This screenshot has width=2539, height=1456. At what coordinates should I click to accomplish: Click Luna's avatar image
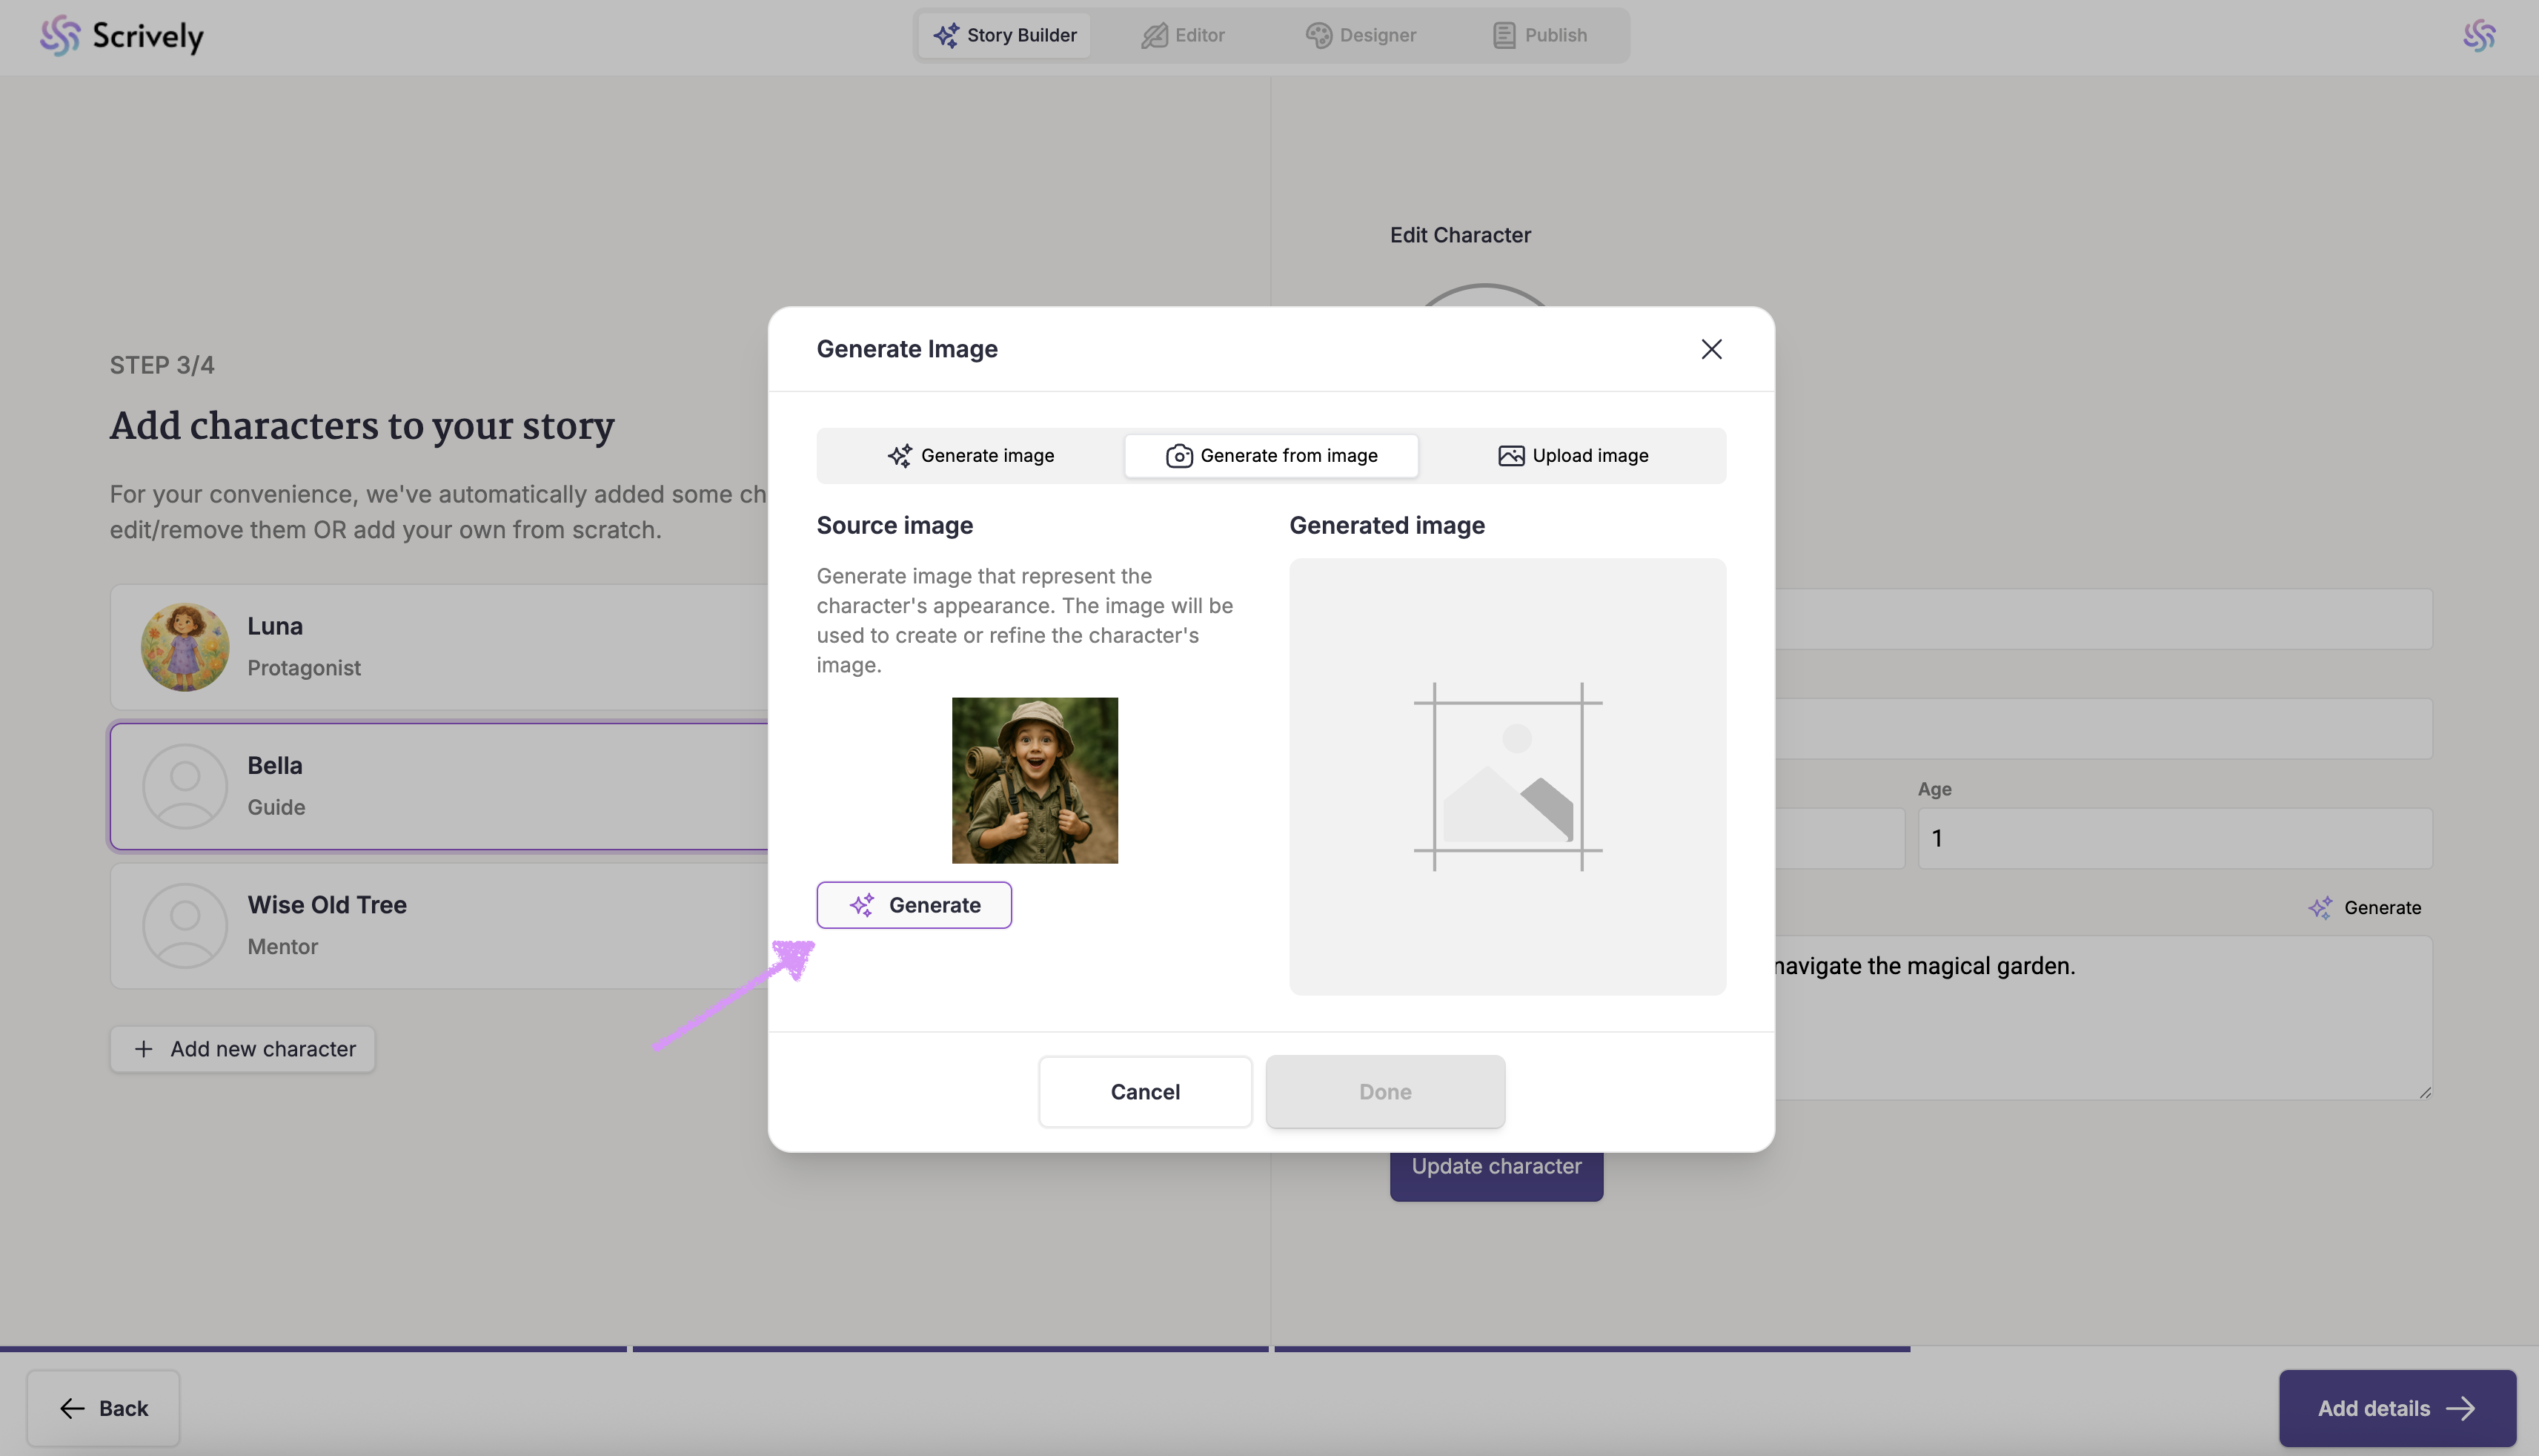tap(185, 647)
